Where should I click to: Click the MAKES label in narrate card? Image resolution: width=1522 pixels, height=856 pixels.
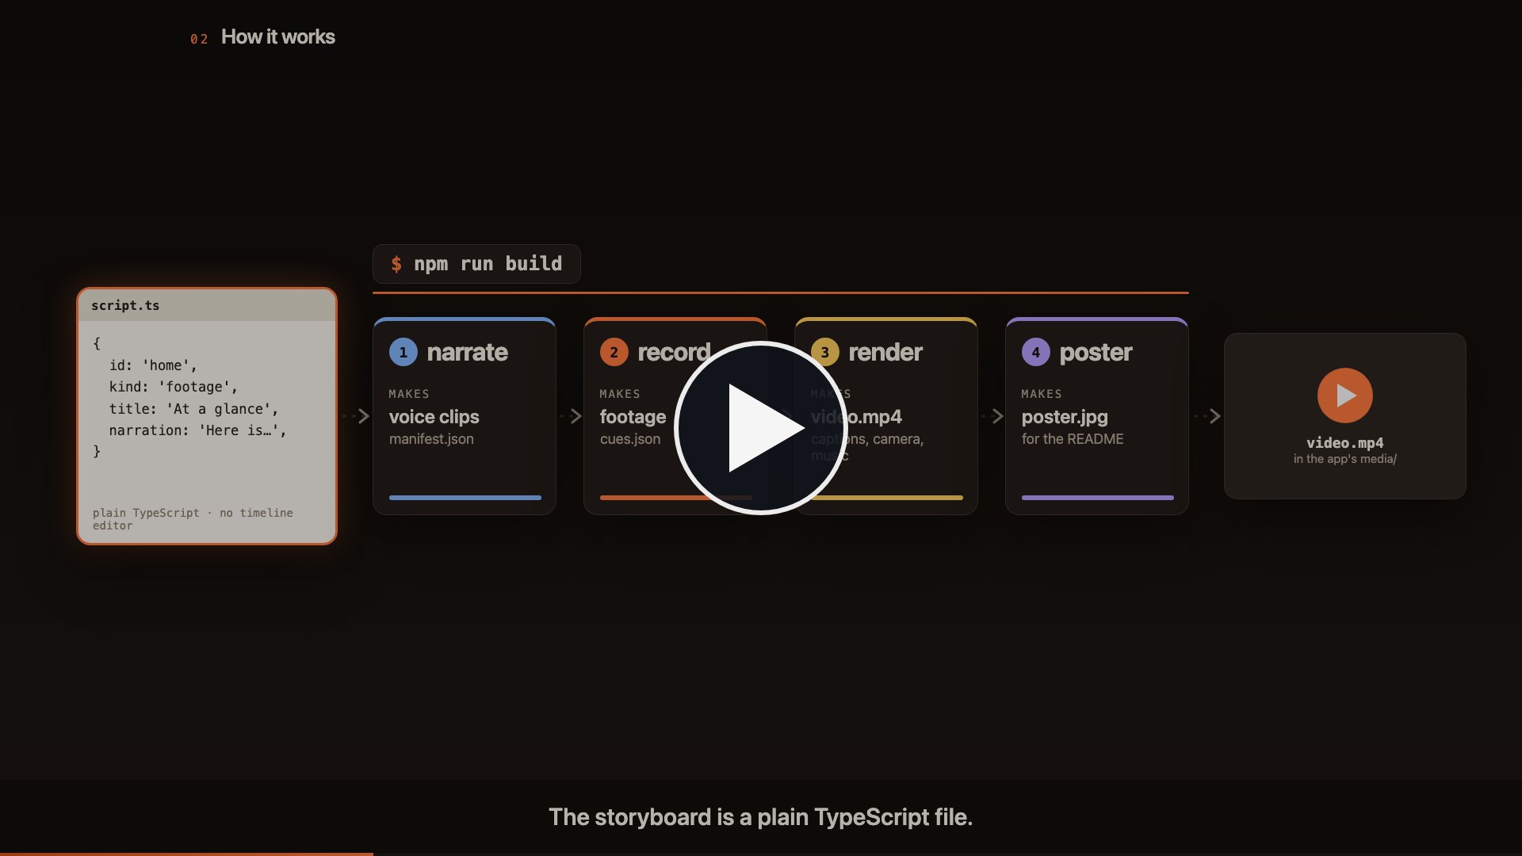click(409, 394)
